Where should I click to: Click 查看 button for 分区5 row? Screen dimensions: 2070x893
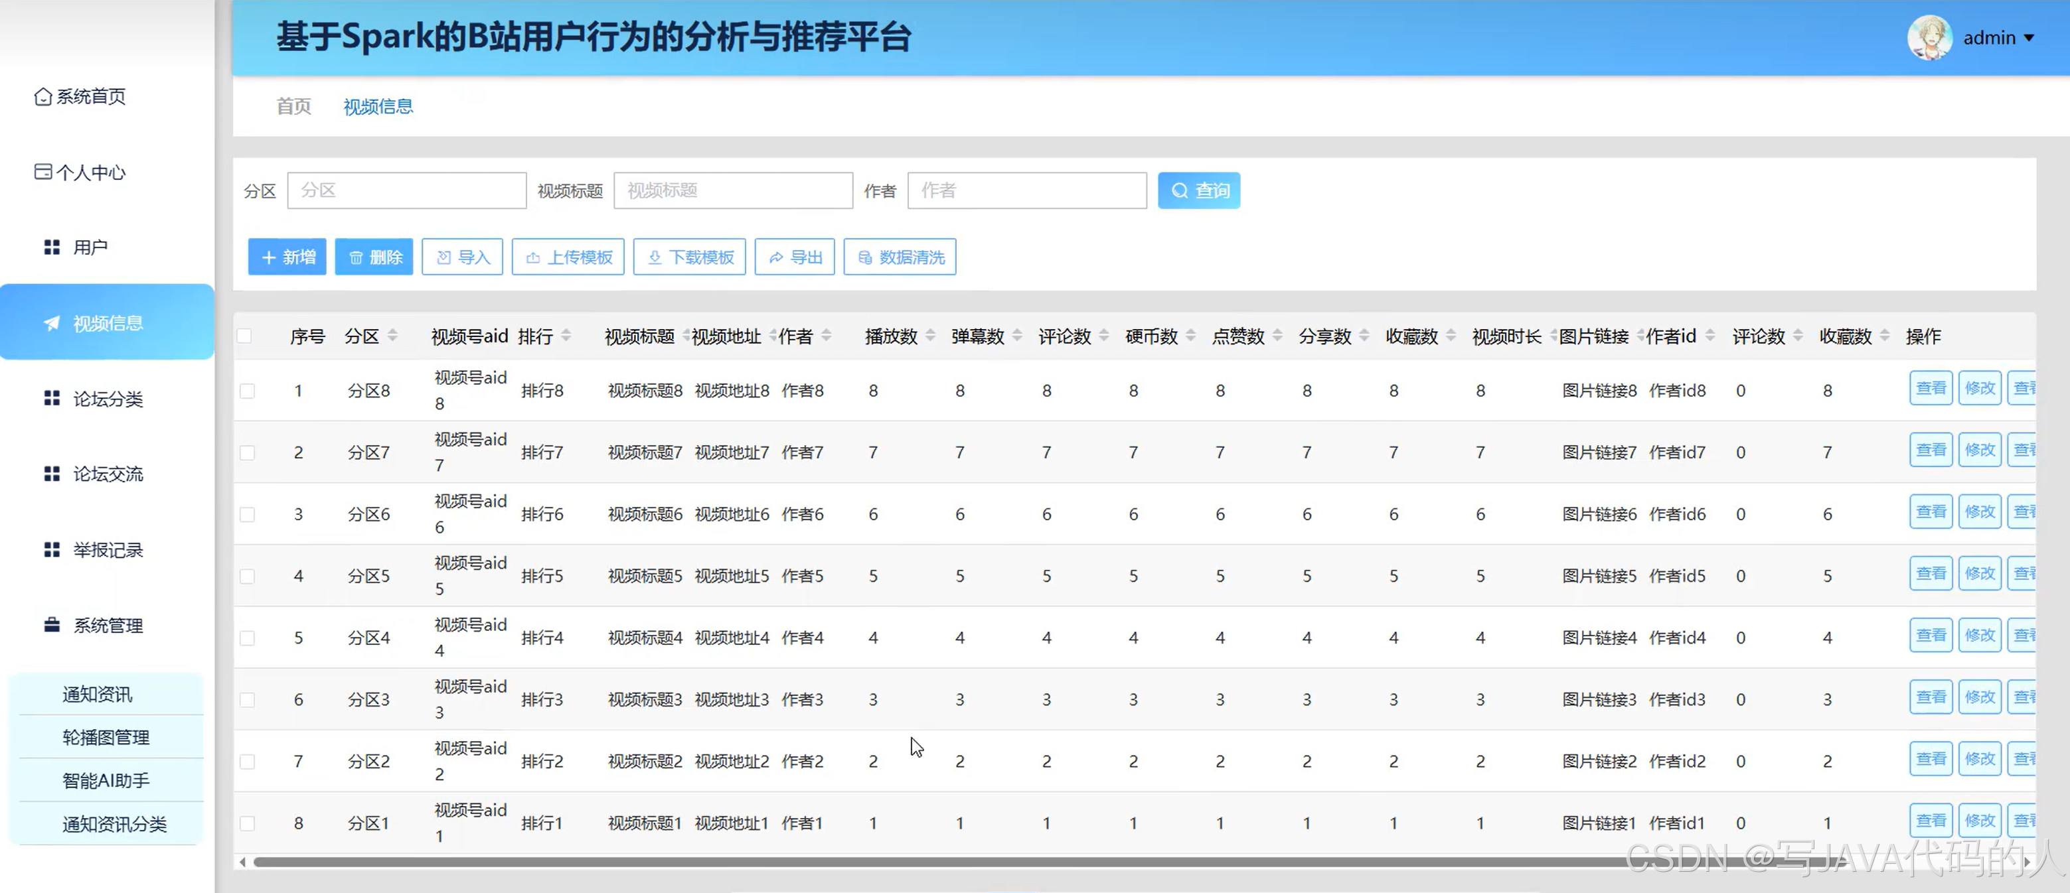(x=1931, y=574)
